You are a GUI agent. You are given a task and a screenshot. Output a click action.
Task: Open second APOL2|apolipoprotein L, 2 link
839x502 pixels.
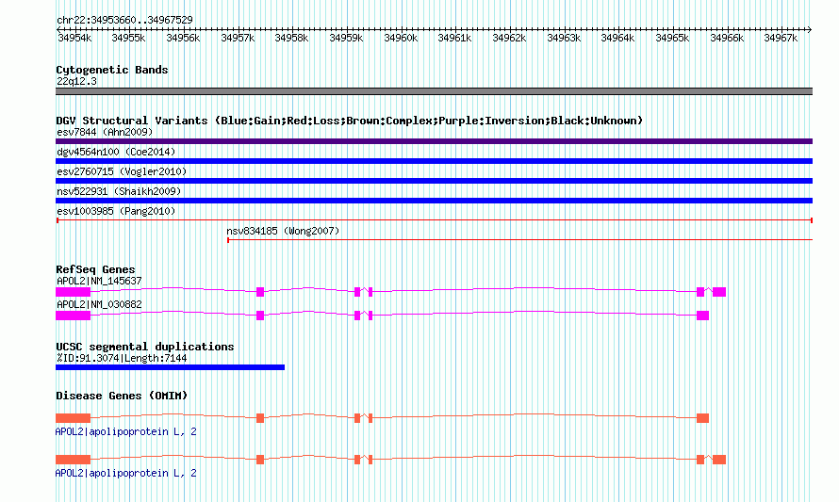click(125, 473)
